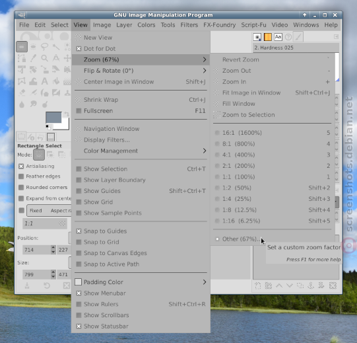Select the Dodge/Burn tool
The width and height of the screenshot is (357, 343).
tap(45, 104)
